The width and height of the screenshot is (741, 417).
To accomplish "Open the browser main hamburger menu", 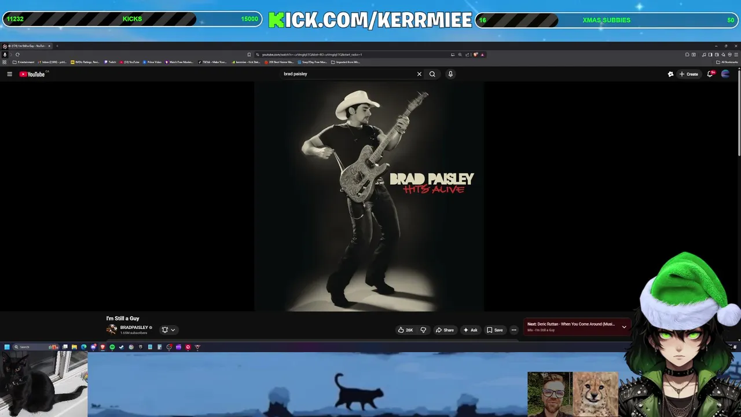I will click(736, 54).
